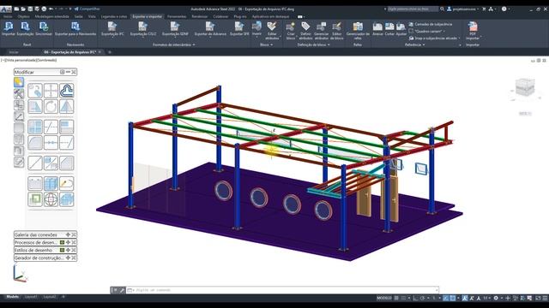Toggle polar tracking in status bar
Screen dimensions: 549x308
click(x=423, y=298)
